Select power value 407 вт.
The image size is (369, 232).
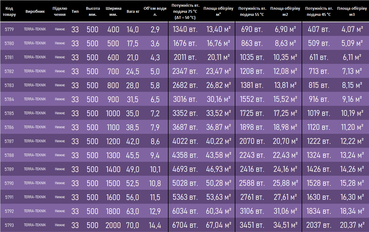[319, 29]
